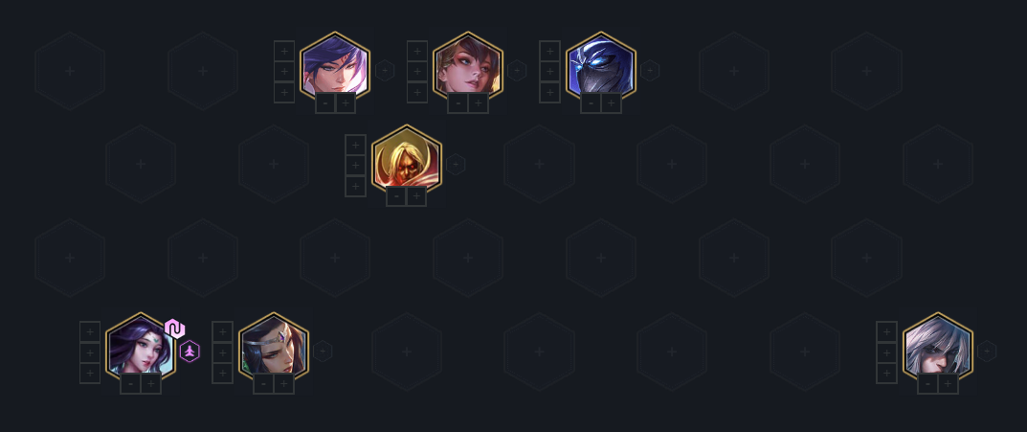Add top item slot for golden blonde champion
1027x432 pixels.
[355, 145]
